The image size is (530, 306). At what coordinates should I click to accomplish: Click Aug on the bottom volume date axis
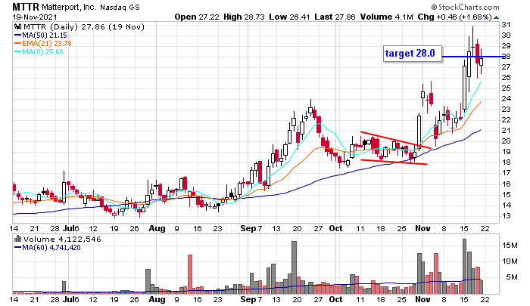[x=157, y=299]
